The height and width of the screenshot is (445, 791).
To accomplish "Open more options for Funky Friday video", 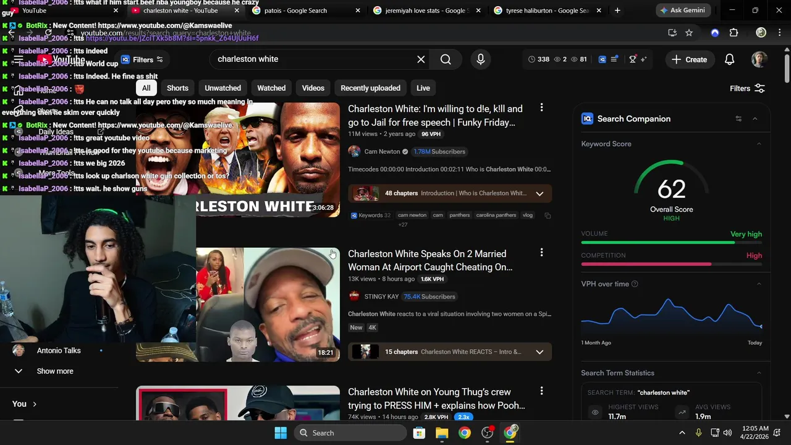I will coord(541,108).
